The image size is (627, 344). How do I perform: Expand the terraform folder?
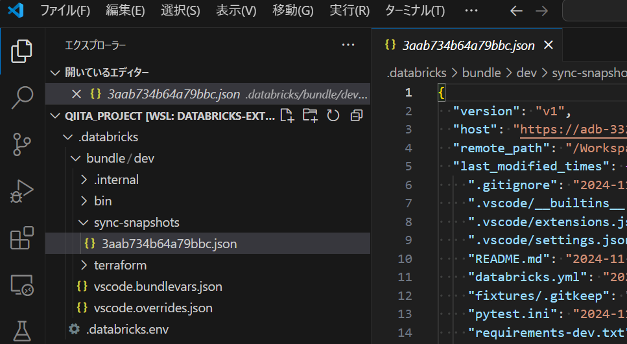pos(84,266)
